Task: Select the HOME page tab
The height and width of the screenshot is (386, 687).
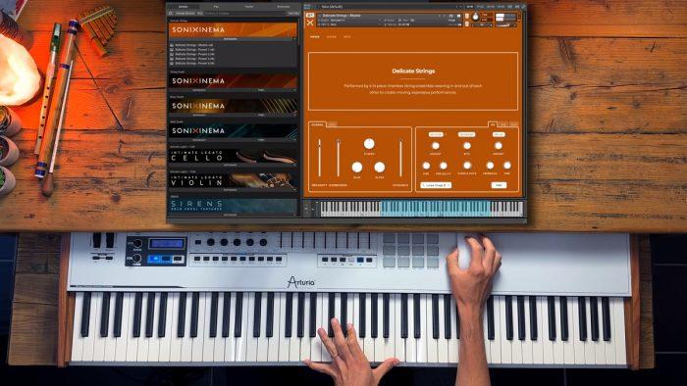Action: tap(315, 37)
